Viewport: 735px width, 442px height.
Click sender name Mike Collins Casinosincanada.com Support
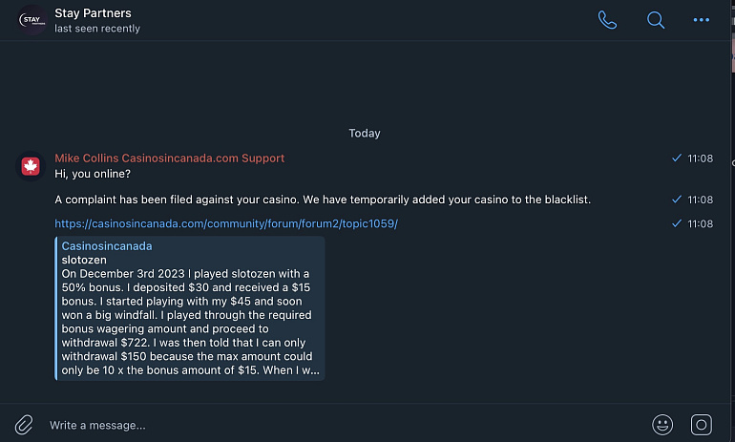[x=169, y=158]
